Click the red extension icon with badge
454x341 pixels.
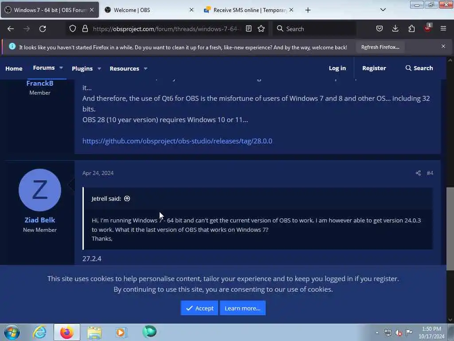(427, 28)
